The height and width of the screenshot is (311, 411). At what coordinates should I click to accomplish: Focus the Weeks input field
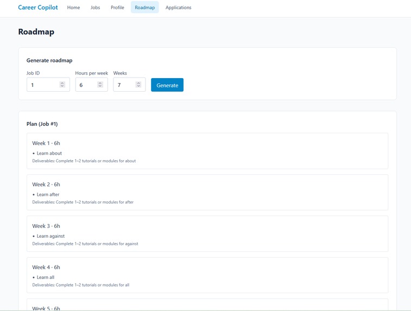pos(129,85)
